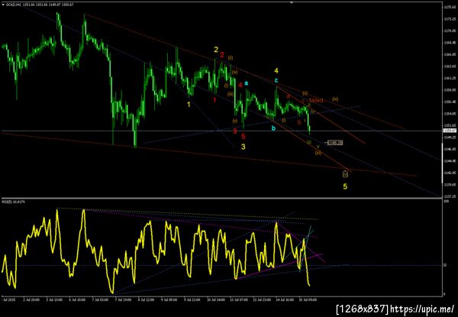Select the red wave label 4

[240, 85]
